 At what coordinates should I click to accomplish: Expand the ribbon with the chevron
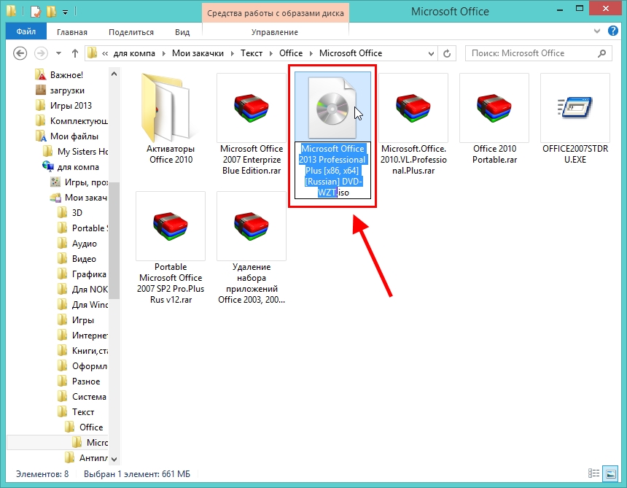(x=597, y=31)
